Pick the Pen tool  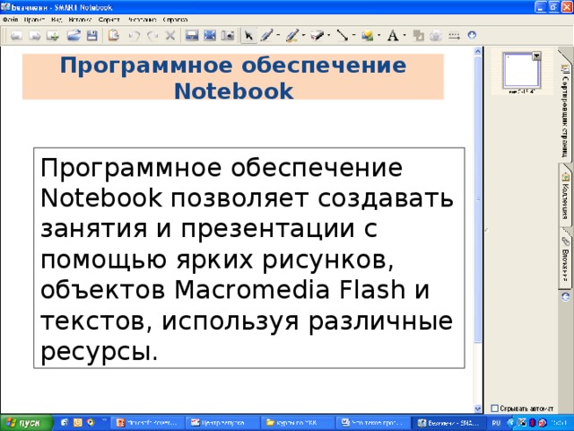coord(266,36)
